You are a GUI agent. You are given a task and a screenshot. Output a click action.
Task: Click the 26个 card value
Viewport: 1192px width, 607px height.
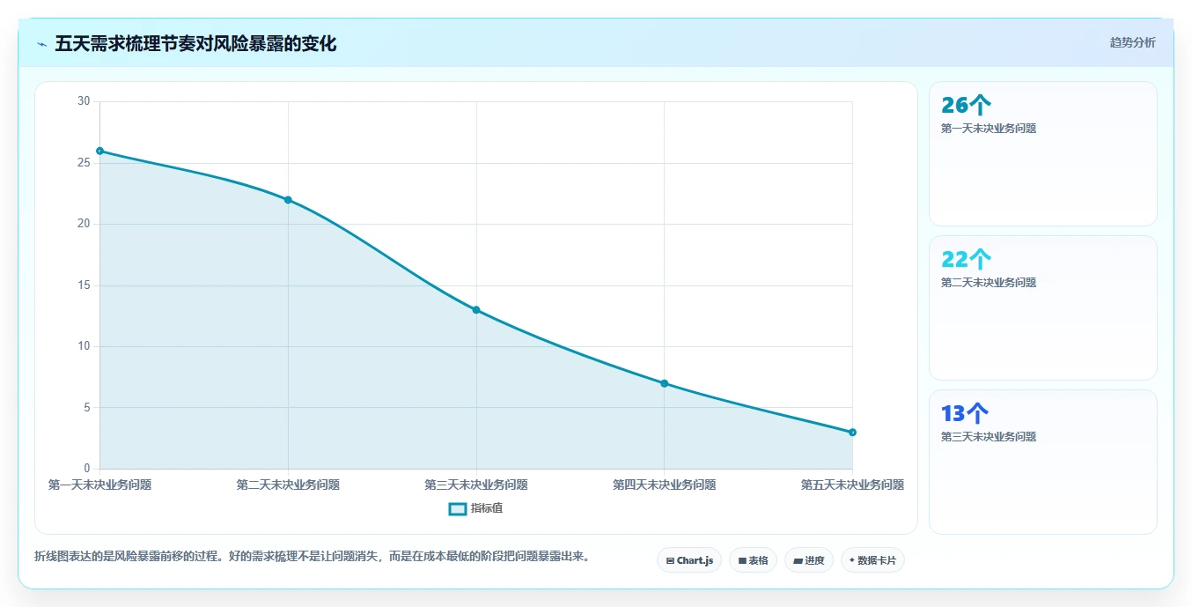click(x=966, y=105)
